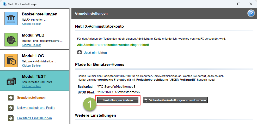Select the Modul: LOG heading
Screen dimensions: 257x124
(x=33, y=56)
